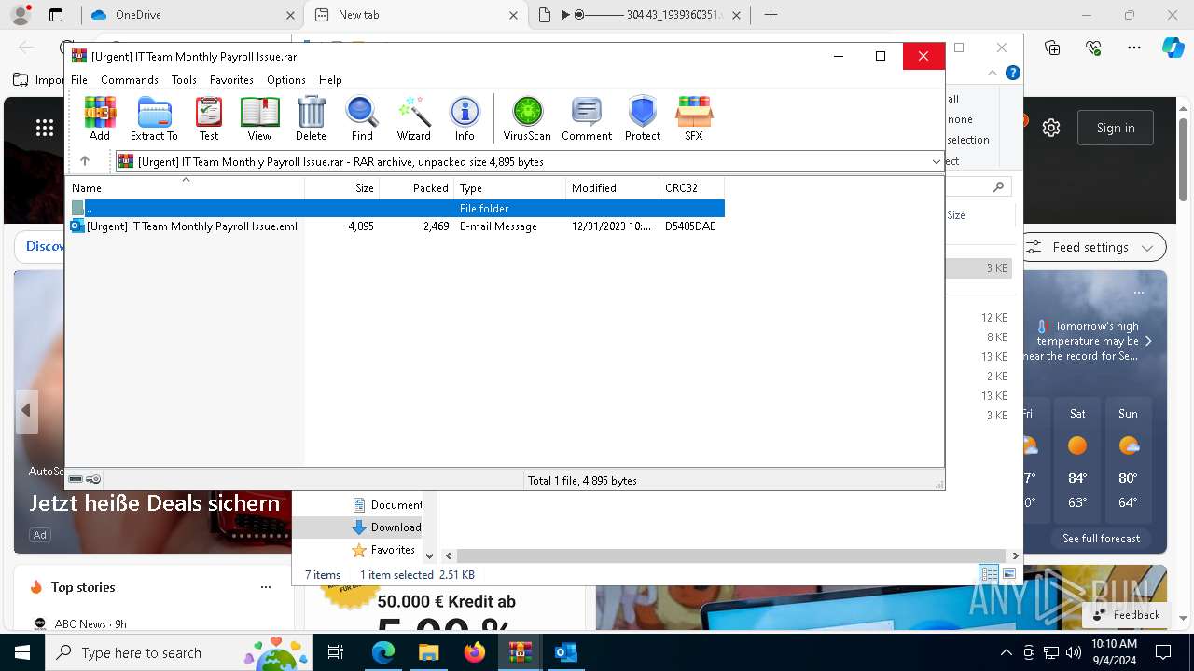
Task: Open the Find magnifier tool
Action: (362, 118)
